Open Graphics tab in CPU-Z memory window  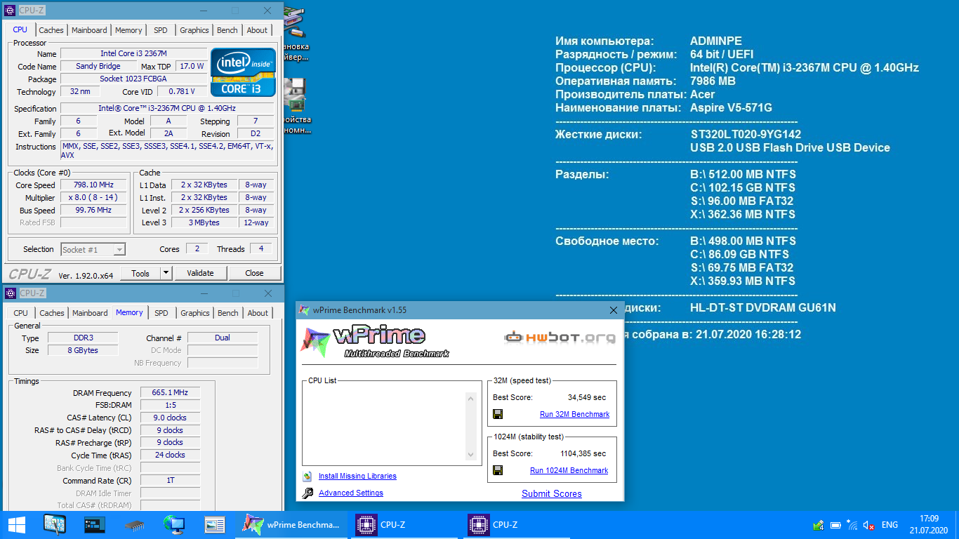[195, 313]
